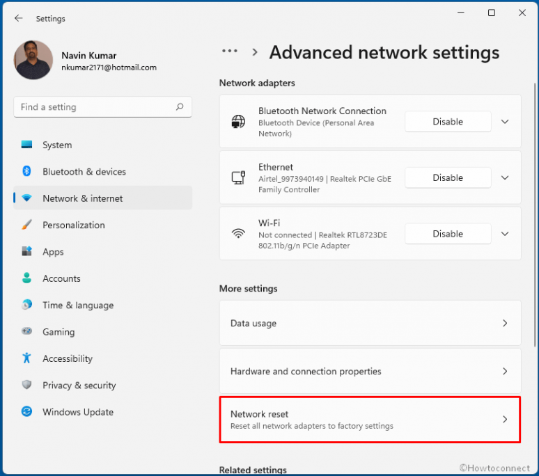Click the Privacy & security shield icon
This screenshot has width=539, height=476.
[26, 385]
